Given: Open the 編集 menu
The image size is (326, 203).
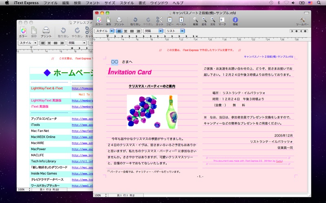Looking at the screenshot, I should (66, 3).
